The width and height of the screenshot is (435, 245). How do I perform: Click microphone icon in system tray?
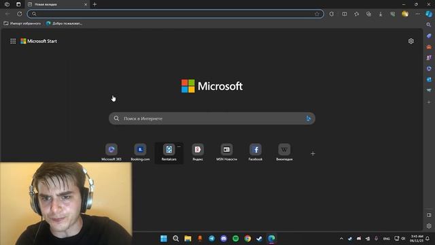tap(376, 238)
